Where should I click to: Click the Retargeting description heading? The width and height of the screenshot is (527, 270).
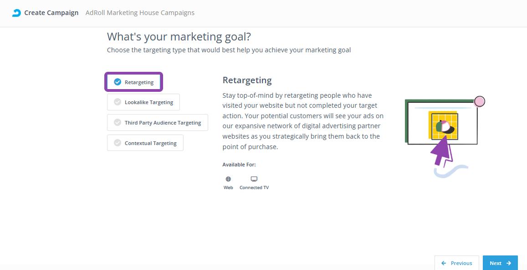[x=247, y=80]
